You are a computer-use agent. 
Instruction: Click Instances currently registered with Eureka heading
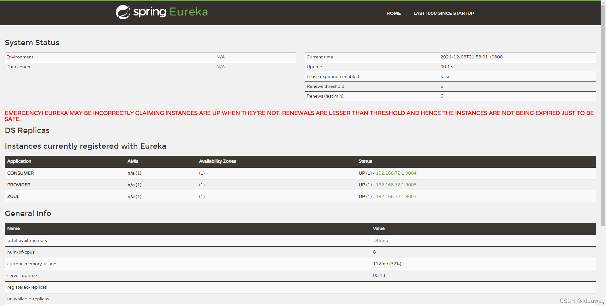tap(86, 146)
